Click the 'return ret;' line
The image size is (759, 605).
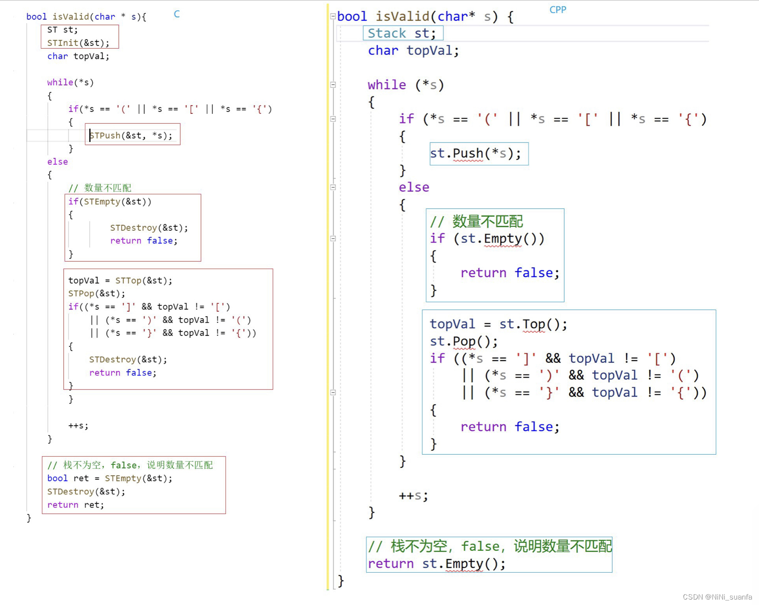(x=76, y=505)
